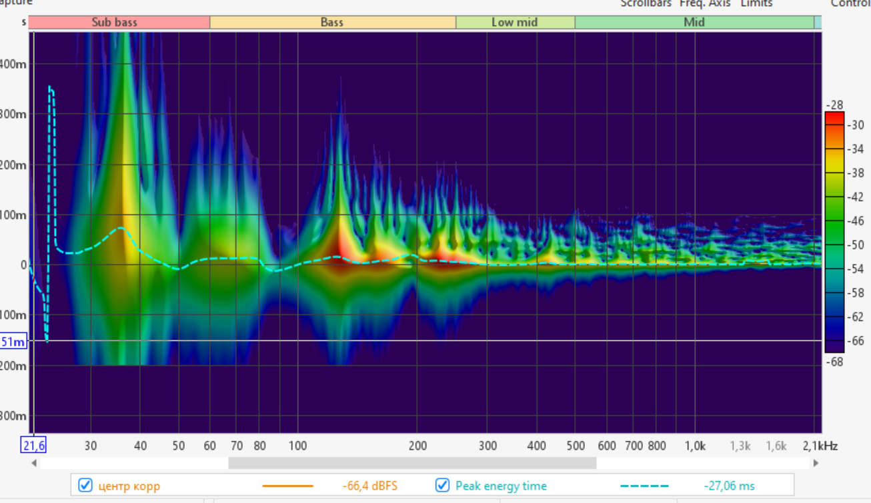This screenshot has height=503, width=871.
Task: Click the 400m time axis label
Action: coord(13,64)
